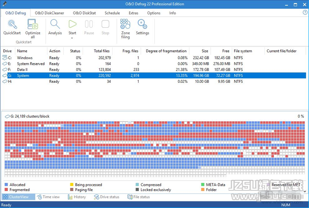Run QuickStart defragmentation
This screenshot has width=309, height=208.
[x=12, y=27]
